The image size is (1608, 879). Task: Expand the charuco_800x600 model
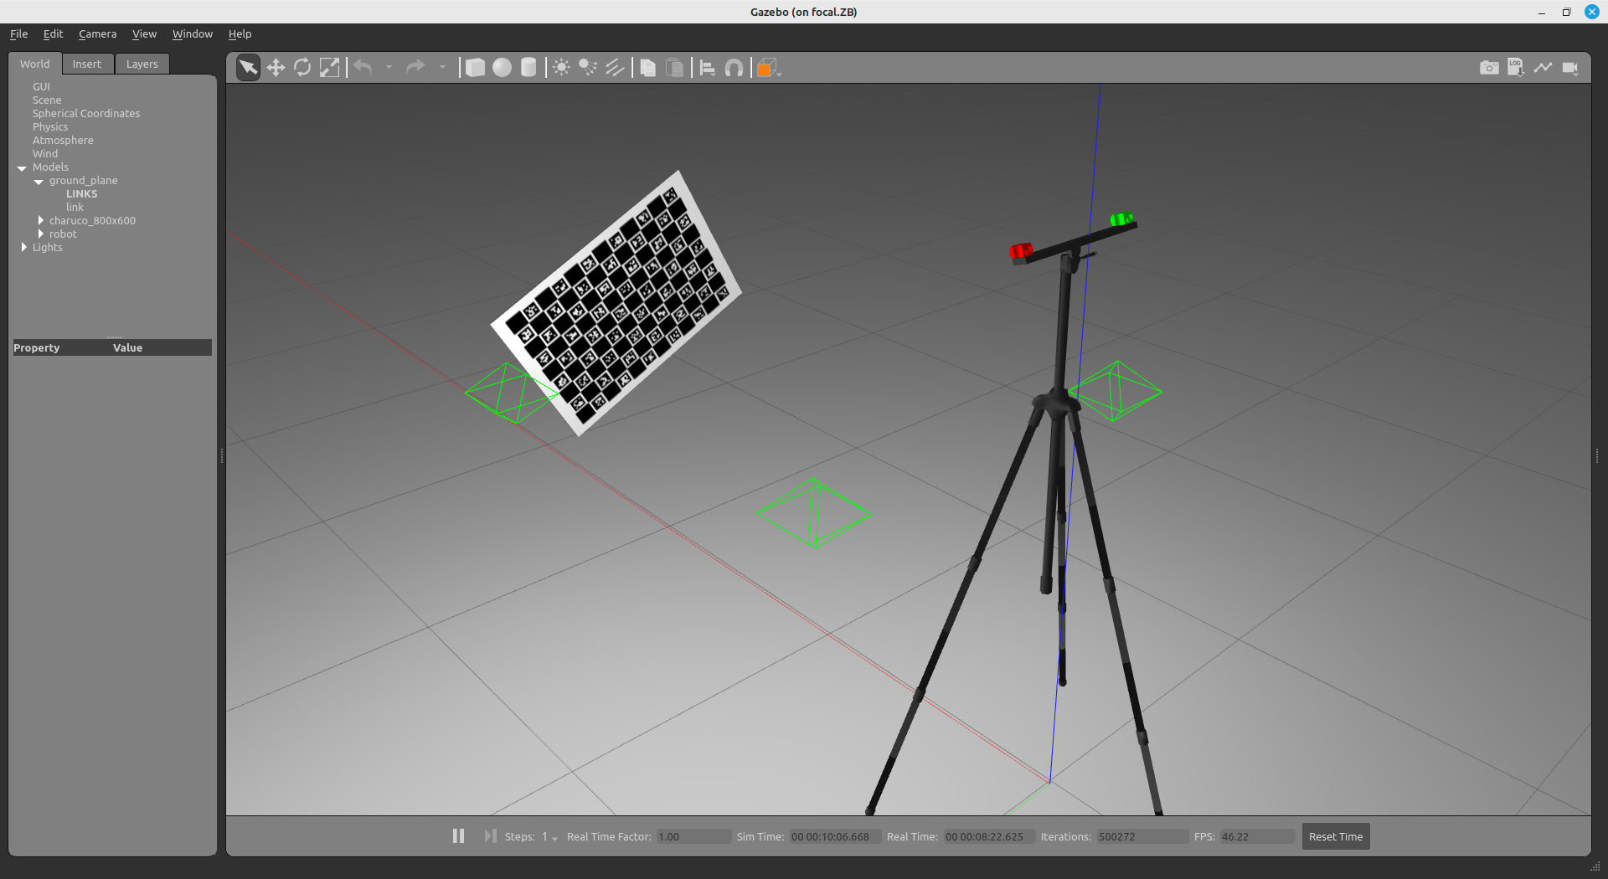tap(40, 221)
